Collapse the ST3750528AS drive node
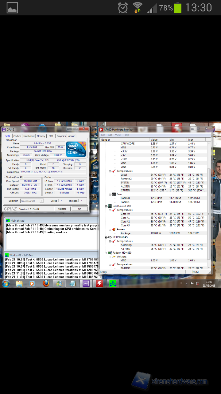Screen dimensions: 221x394 point(106,237)
